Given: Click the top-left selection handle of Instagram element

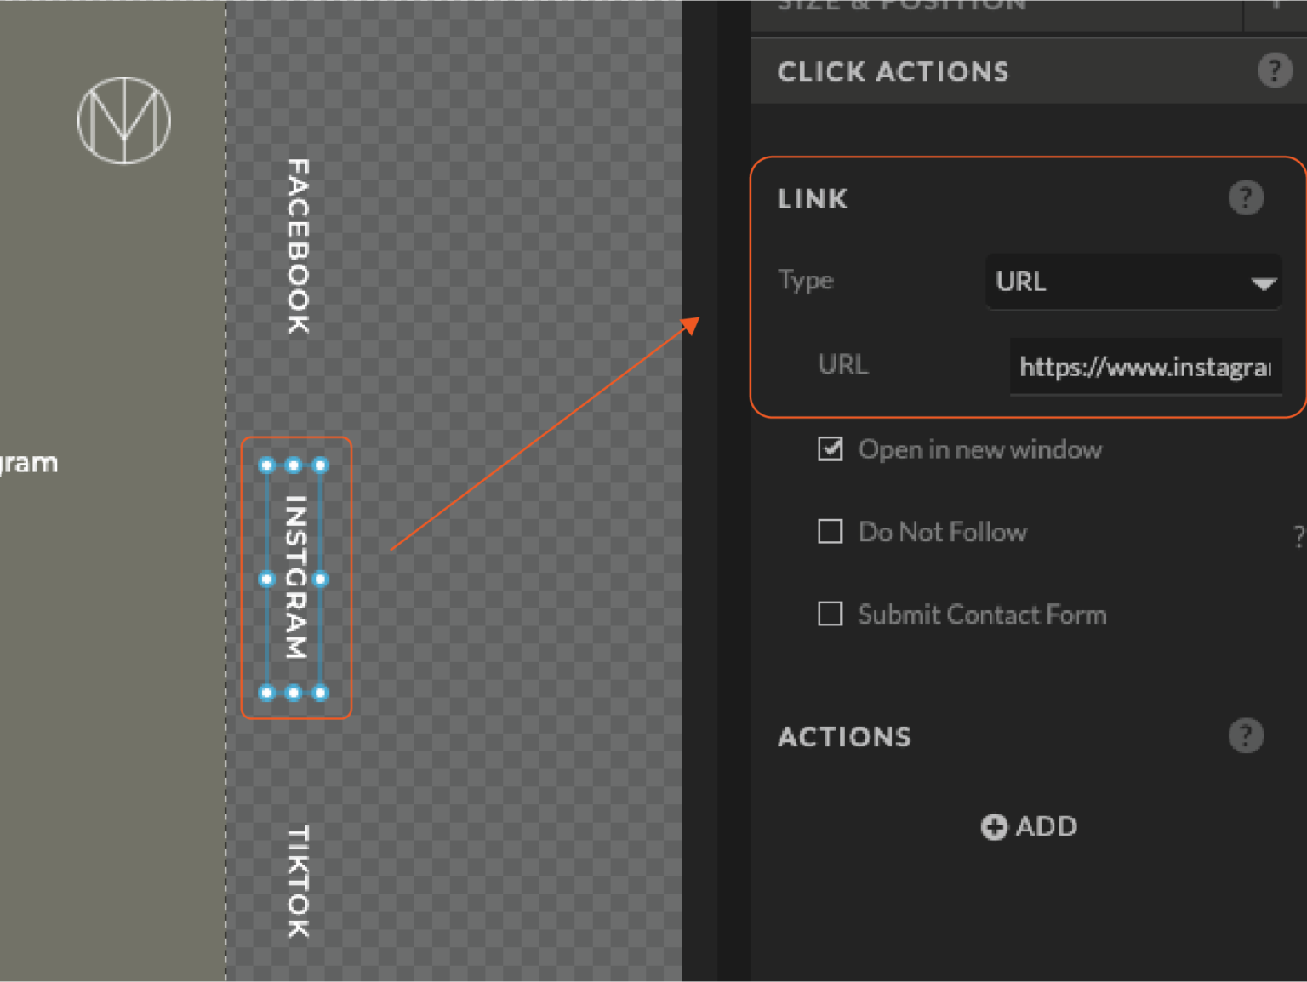Looking at the screenshot, I should (x=266, y=465).
